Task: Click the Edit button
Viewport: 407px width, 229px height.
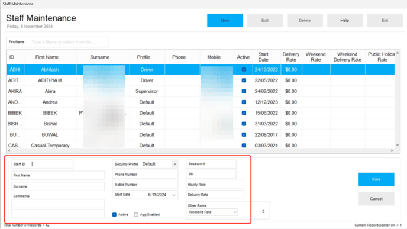Action: click(265, 21)
